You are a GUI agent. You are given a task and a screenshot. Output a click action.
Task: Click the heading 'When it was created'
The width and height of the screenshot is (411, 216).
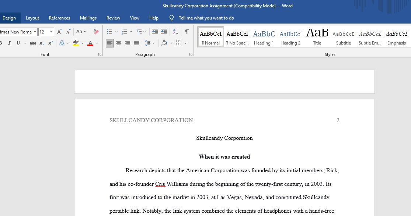click(224, 156)
